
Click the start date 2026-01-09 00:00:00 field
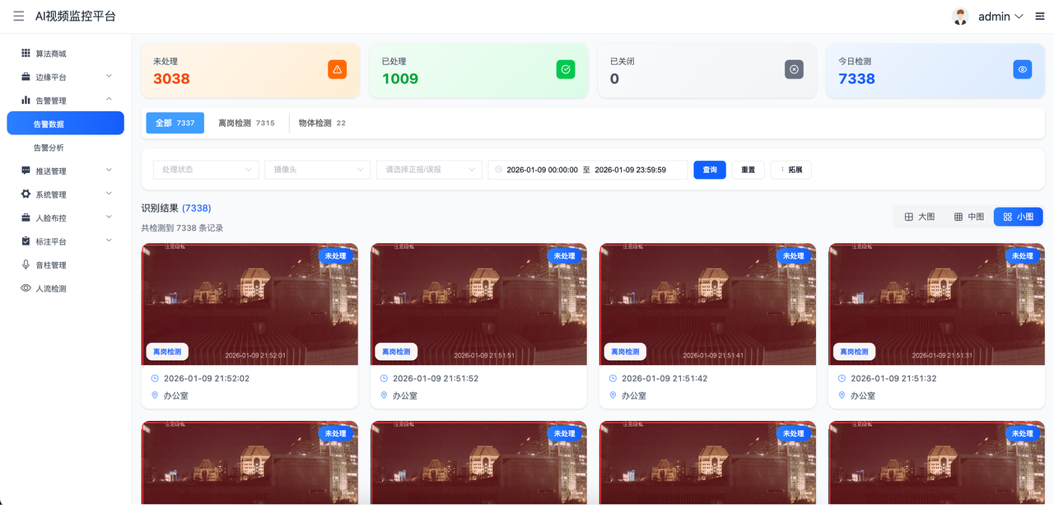[x=542, y=170]
